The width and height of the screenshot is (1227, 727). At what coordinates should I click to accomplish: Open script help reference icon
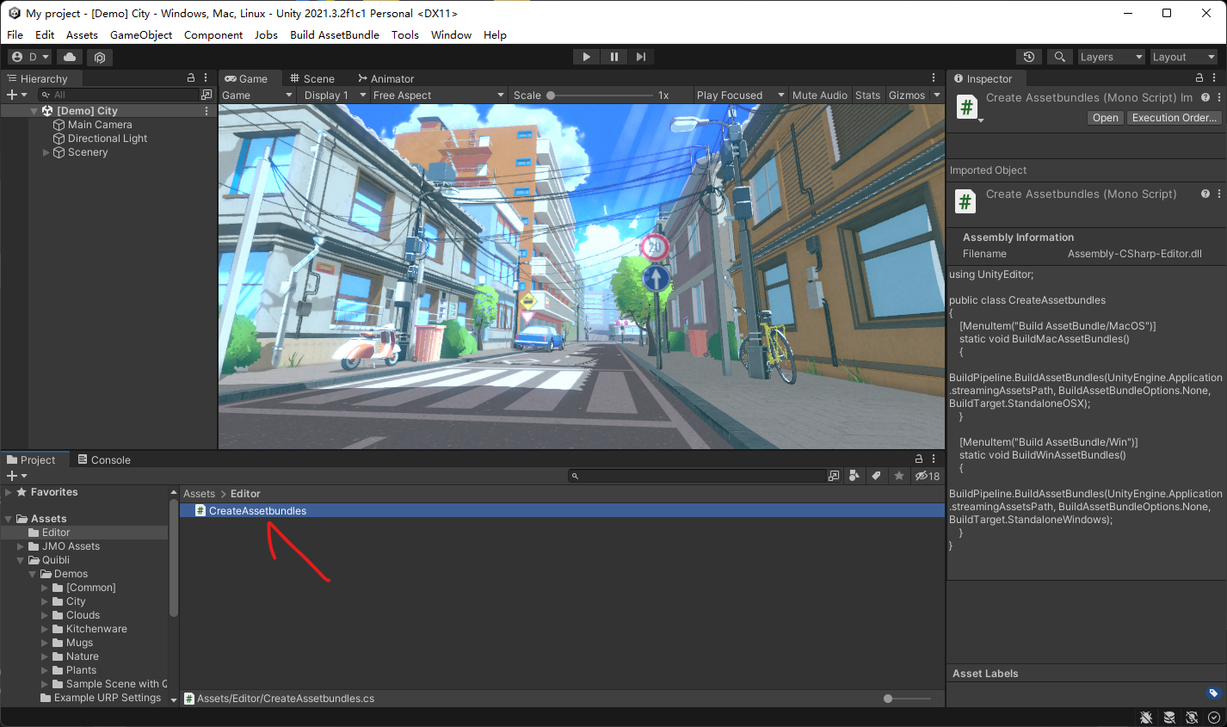[x=1205, y=97]
